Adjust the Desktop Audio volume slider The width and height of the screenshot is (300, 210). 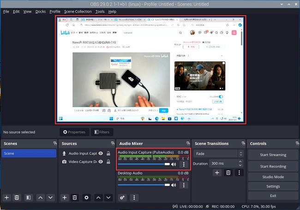[144, 185]
